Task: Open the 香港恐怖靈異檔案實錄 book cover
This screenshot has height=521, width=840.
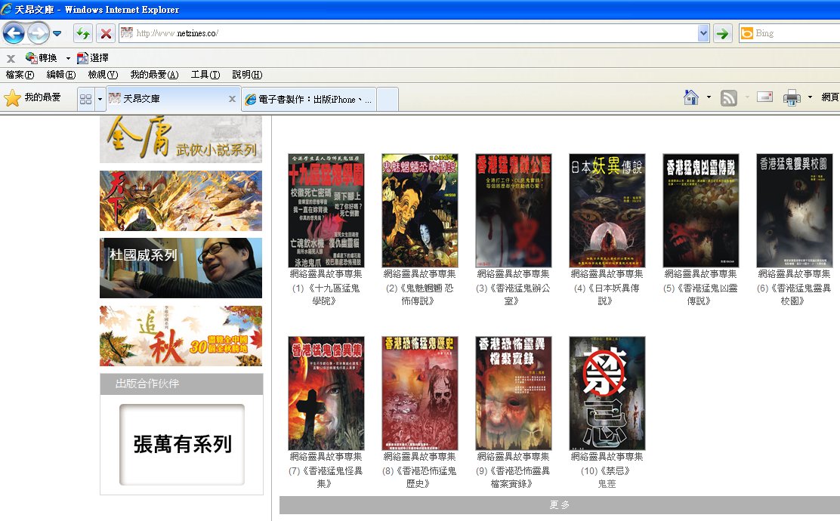Action: pos(514,393)
